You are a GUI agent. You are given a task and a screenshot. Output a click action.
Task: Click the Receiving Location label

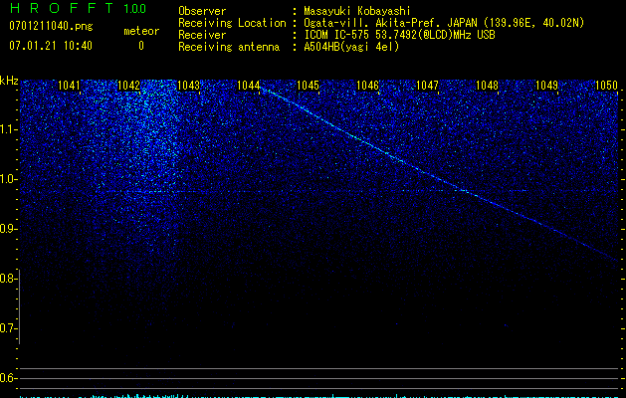pos(232,23)
